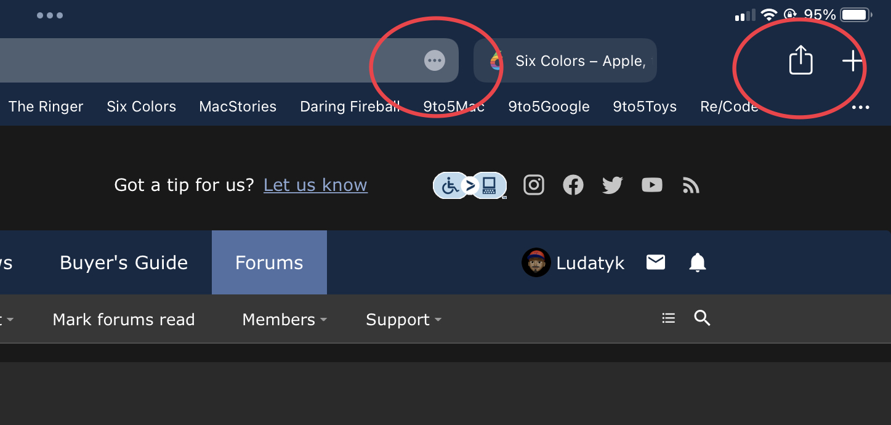Show more bookmarks via favorites bar ellipsis
The image size is (891, 425).
tap(860, 107)
